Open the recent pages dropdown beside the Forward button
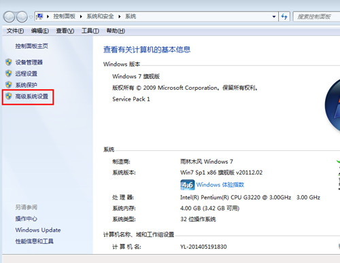The height and width of the screenshot is (263, 340). [x=31, y=17]
